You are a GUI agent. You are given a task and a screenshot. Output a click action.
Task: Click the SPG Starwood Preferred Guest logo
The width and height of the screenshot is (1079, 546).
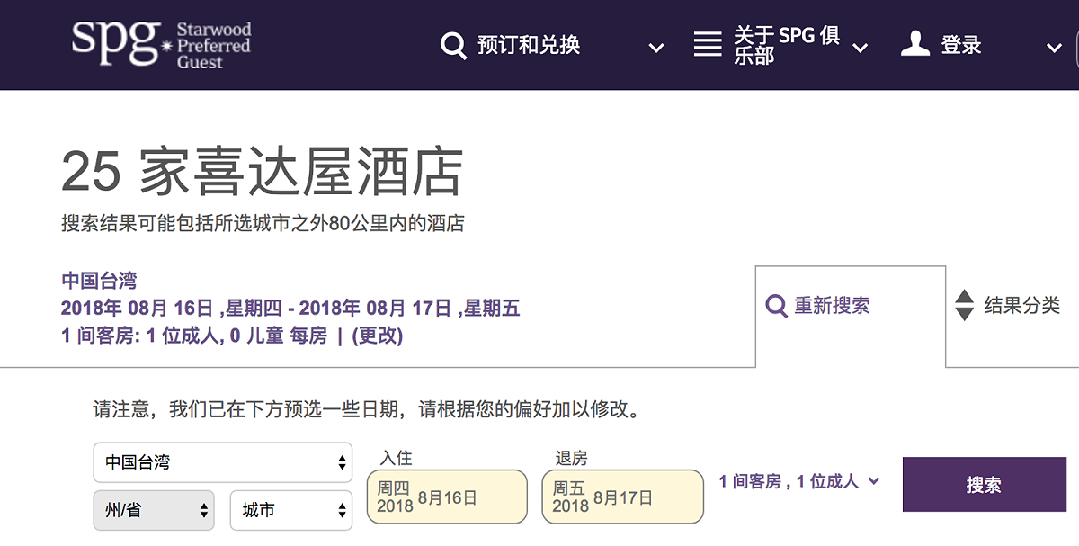(162, 45)
